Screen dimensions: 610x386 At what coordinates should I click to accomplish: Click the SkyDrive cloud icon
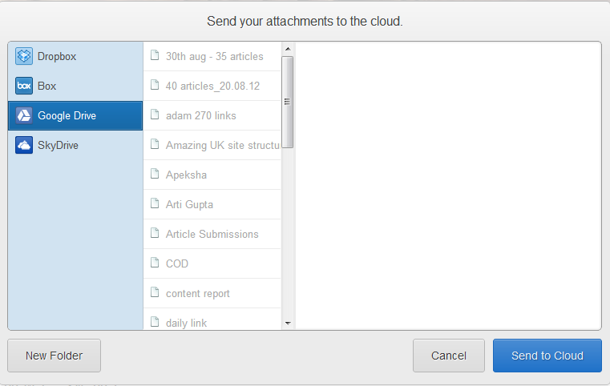pos(24,146)
